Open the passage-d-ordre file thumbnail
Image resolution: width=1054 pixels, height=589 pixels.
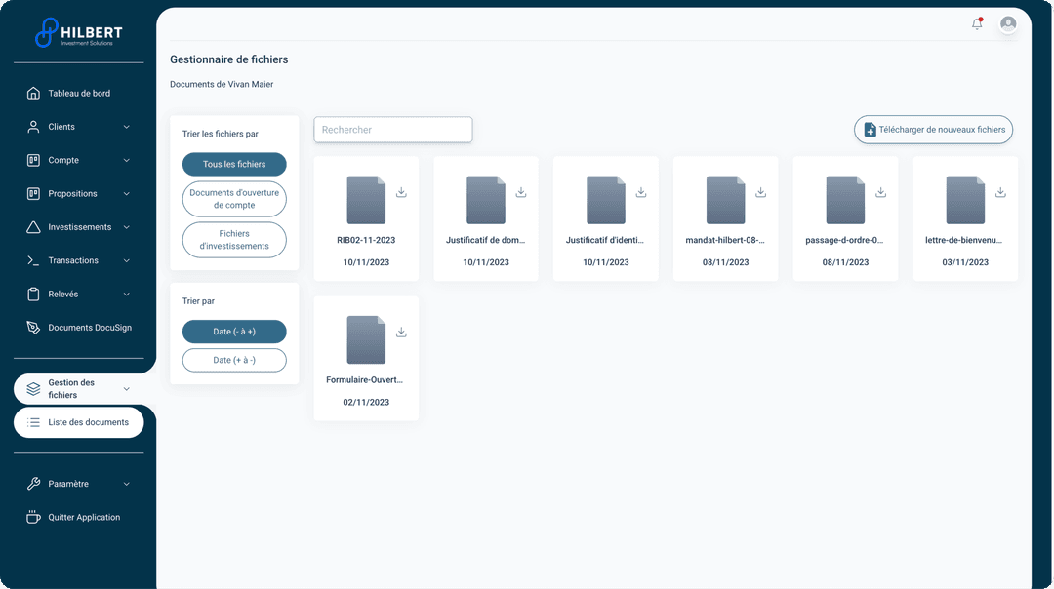pos(845,200)
